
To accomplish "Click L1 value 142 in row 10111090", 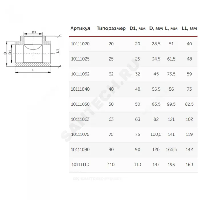I will click(189, 149).
